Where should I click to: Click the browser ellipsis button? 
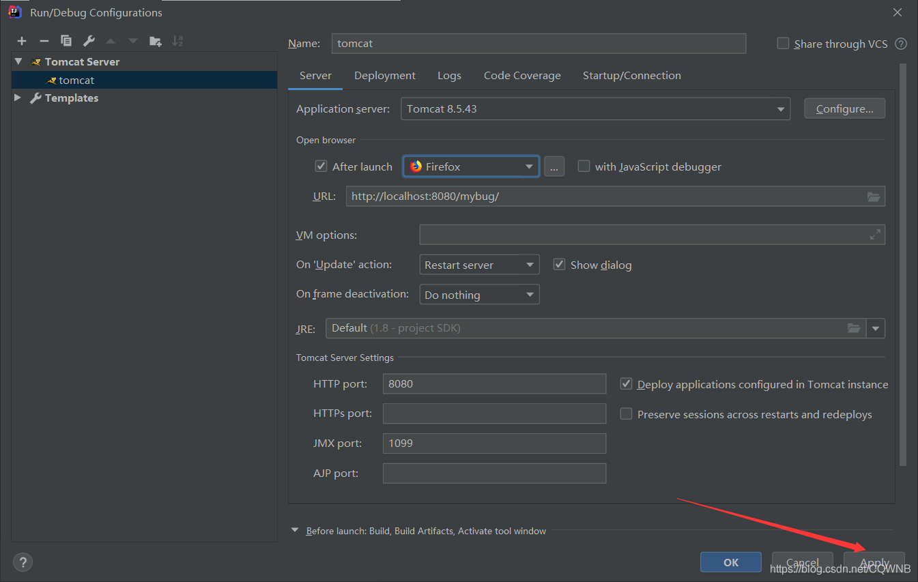click(x=554, y=166)
